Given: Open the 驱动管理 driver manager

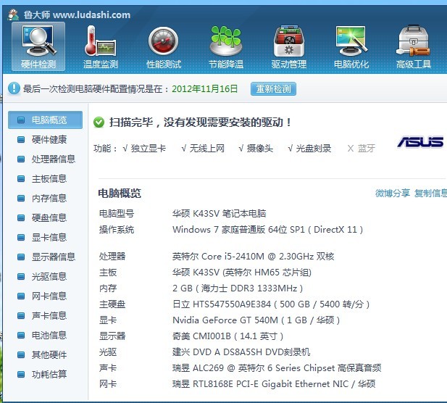Looking at the screenshot, I should (289, 46).
